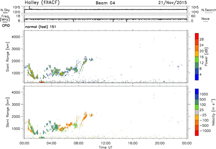Click the teal 8–12 dB power swatch

click(197, 65)
